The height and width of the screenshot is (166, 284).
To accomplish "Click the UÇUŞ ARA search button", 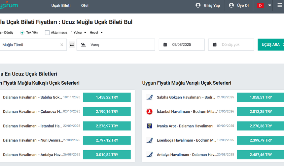I will click(x=271, y=44).
